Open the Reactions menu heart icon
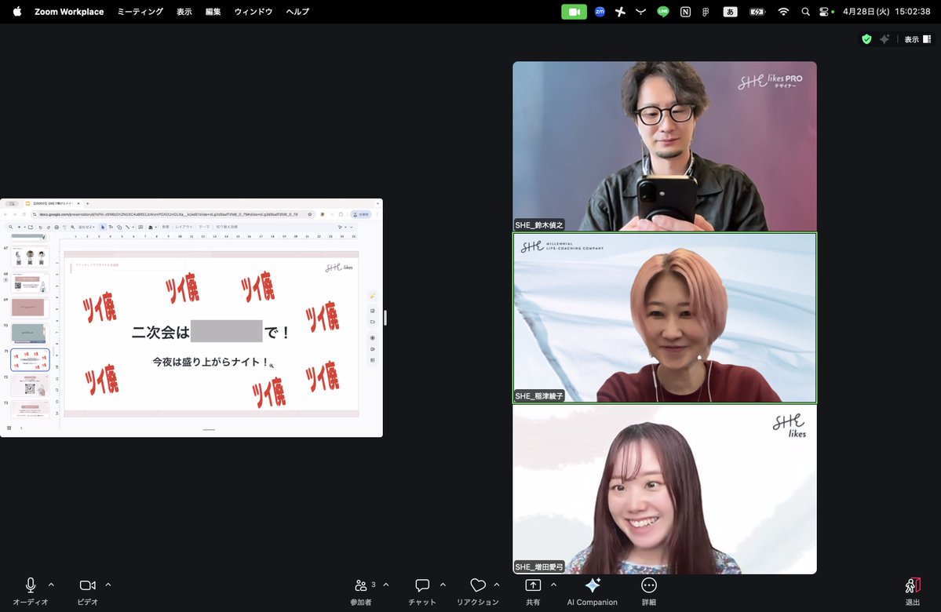 click(477, 585)
